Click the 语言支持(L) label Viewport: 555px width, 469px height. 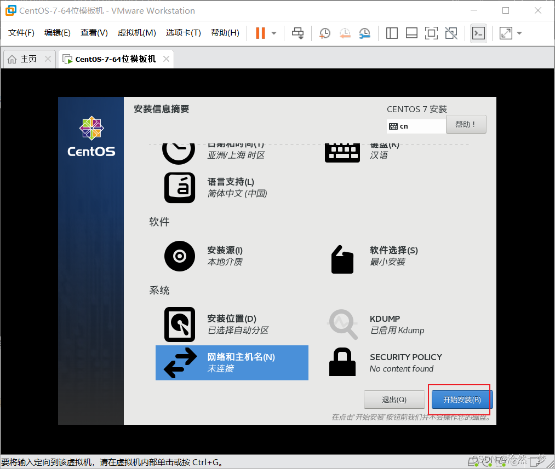pyautogui.click(x=231, y=182)
